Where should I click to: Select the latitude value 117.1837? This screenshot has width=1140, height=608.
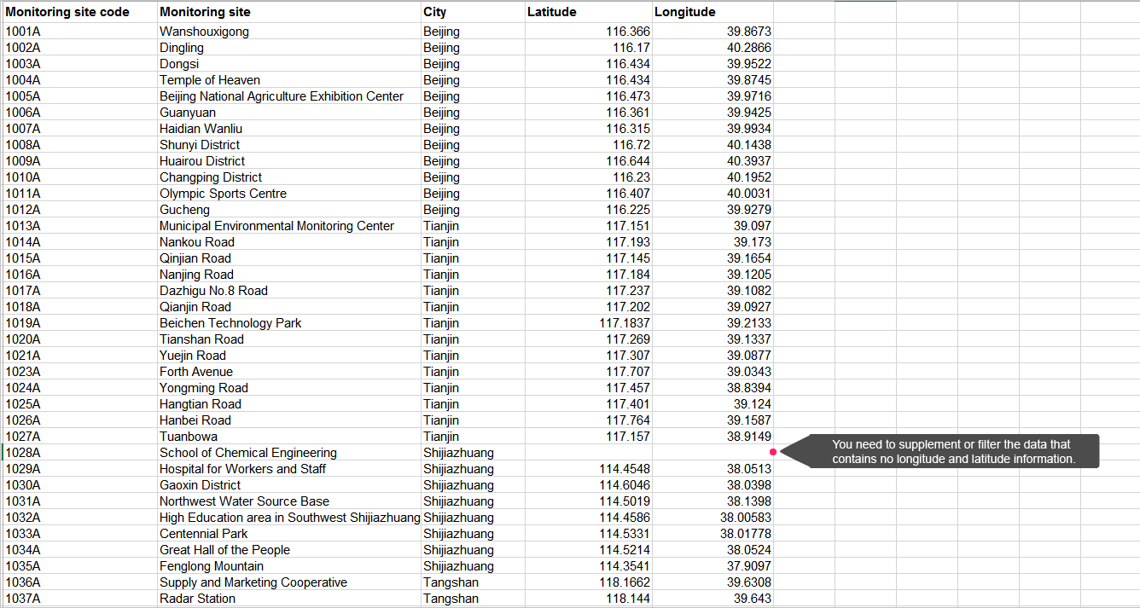pyautogui.click(x=624, y=323)
